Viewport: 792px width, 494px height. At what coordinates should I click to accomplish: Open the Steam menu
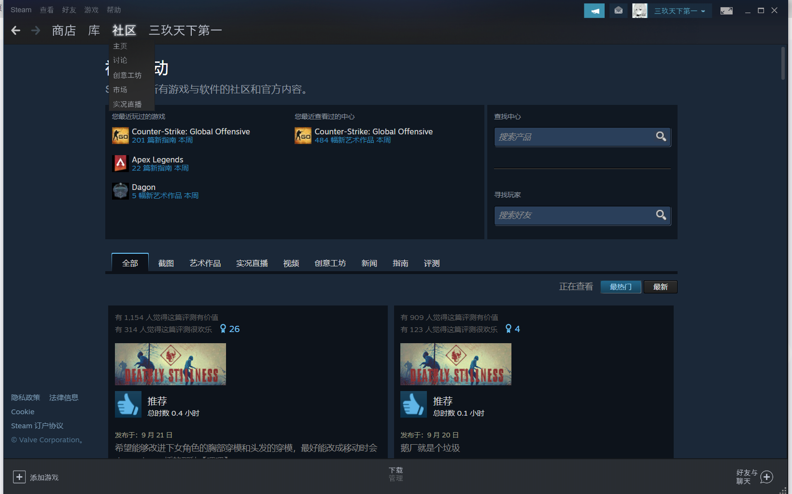[21, 10]
